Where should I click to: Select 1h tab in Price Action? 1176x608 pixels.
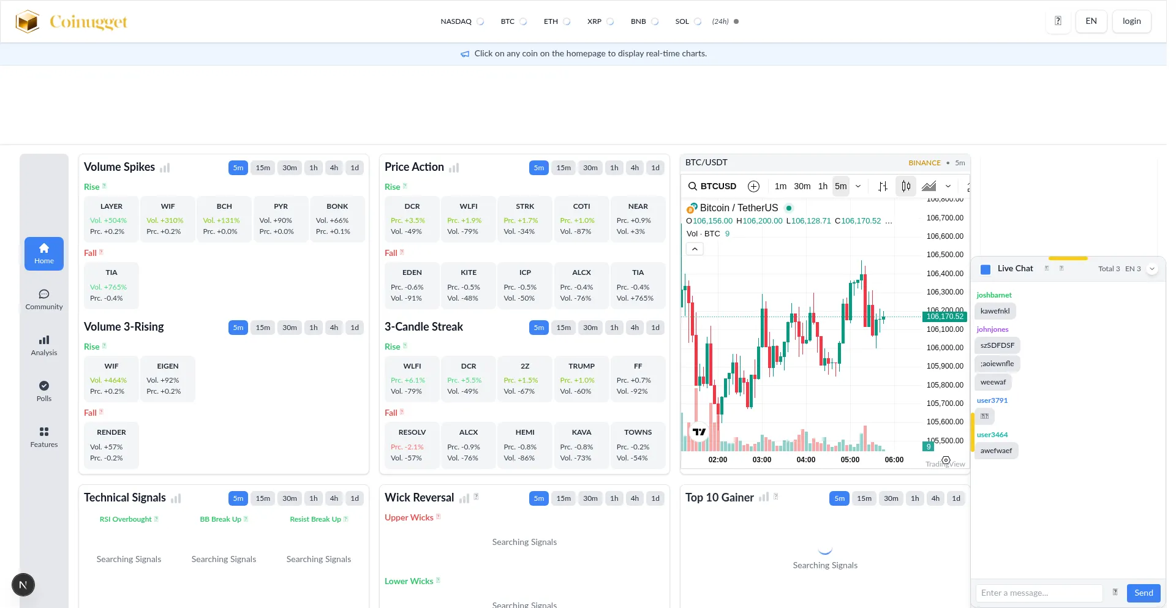[614, 168]
